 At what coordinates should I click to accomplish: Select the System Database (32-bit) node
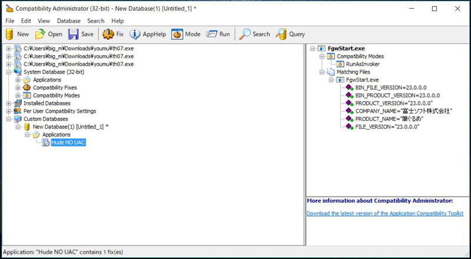(x=54, y=72)
